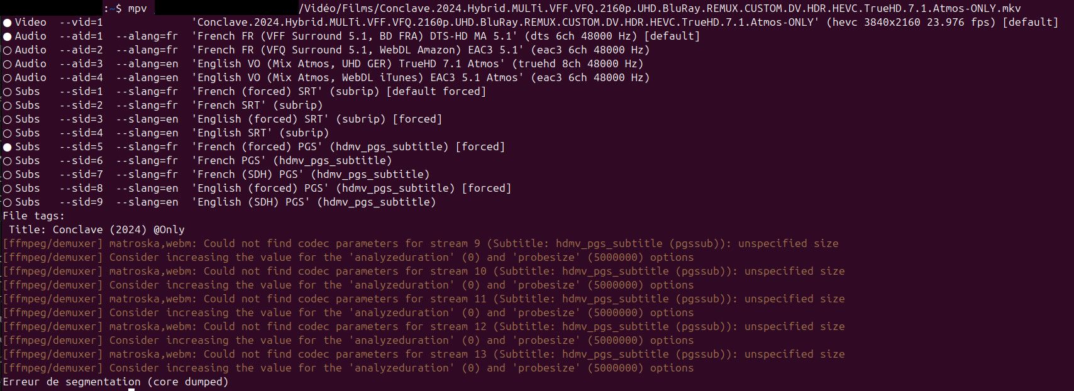The height and width of the screenshot is (391, 1074).
Task: Click the 'French (SDH) PGS' subtitle title
Action: coord(250,174)
